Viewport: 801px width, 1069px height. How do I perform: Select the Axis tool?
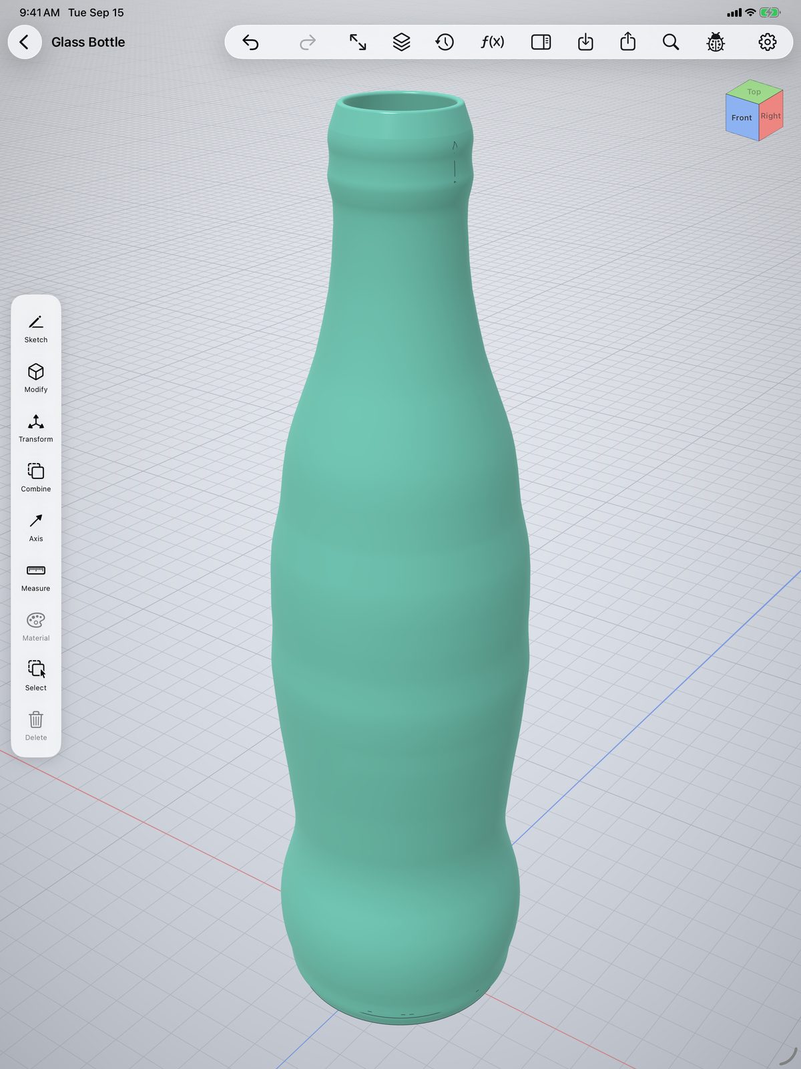click(36, 527)
